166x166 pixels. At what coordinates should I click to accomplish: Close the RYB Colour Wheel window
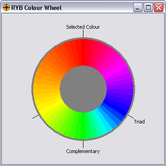pyautogui.click(x=158, y=8)
